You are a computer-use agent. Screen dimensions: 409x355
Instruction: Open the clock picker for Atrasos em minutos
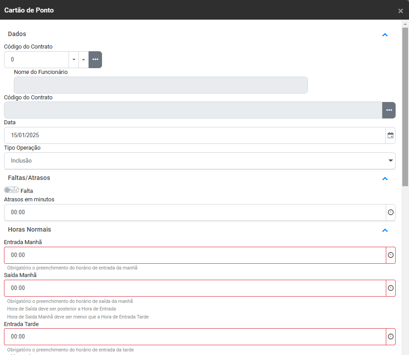pos(390,212)
